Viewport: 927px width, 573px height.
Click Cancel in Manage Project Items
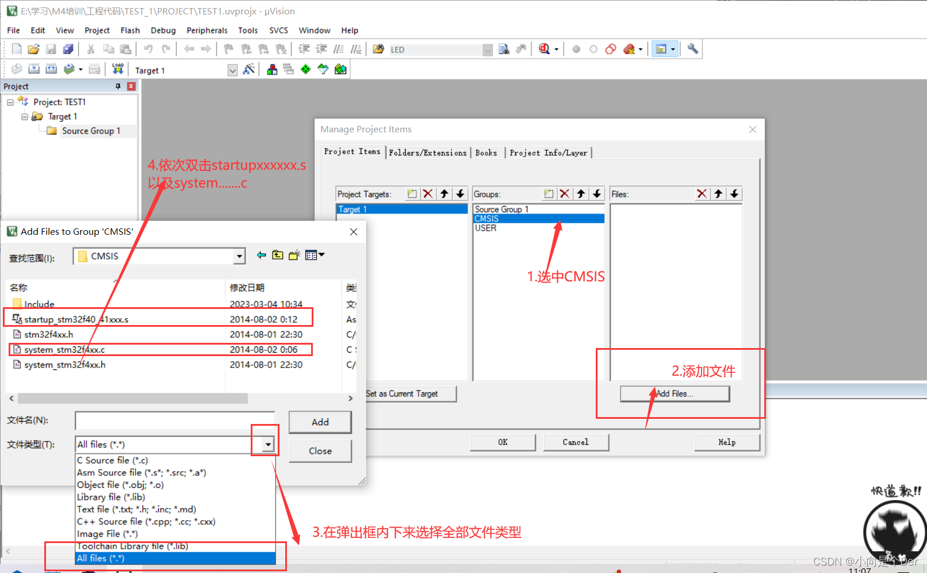point(576,442)
